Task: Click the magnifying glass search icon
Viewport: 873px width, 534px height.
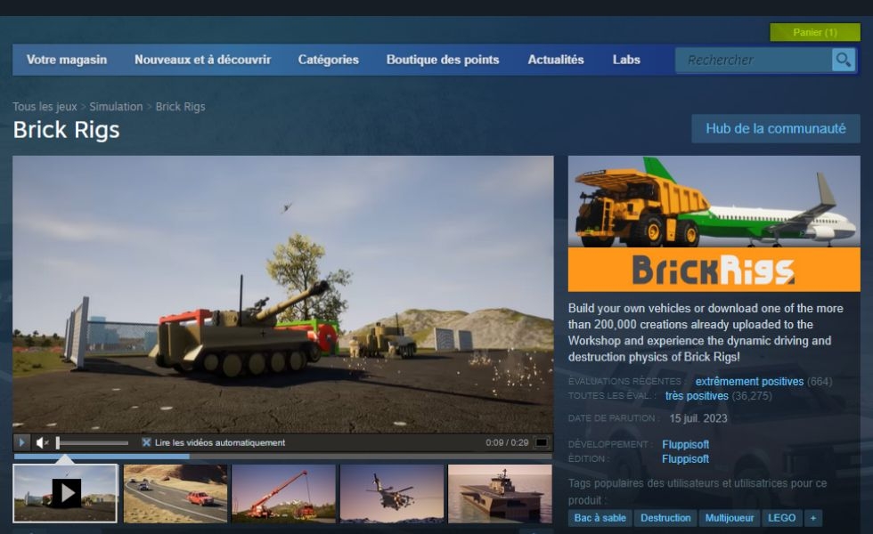Action: click(x=843, y=60)
